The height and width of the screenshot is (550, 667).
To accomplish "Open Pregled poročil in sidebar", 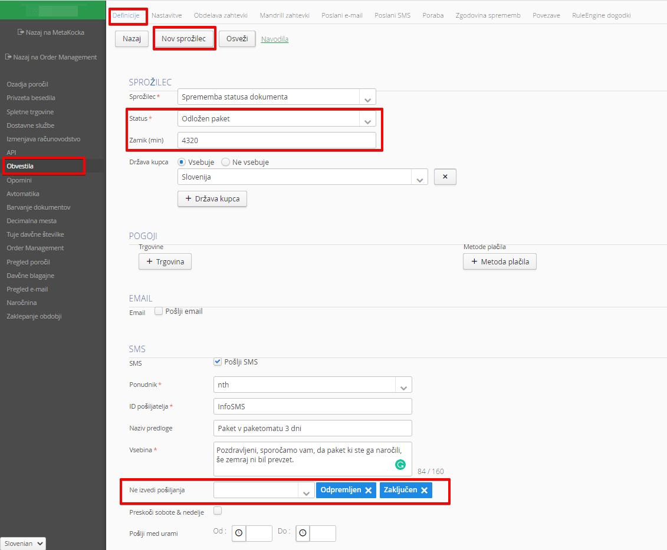I will [28, 262].
